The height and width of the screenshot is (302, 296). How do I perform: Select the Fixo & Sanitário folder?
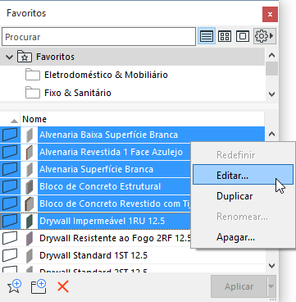78,93
